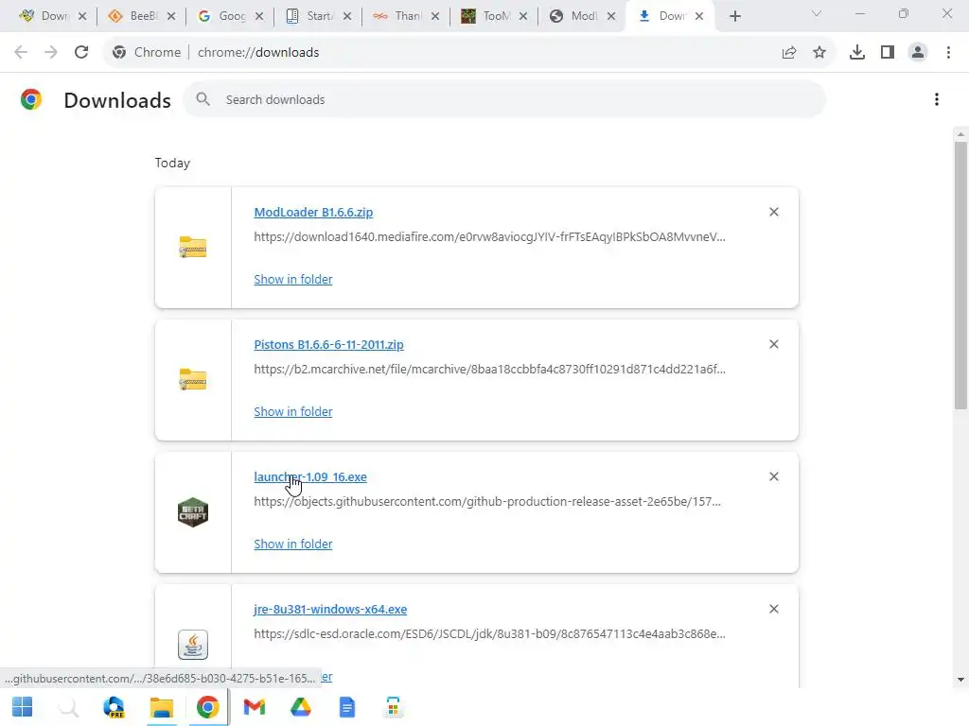Open the tab search chevron
The width and height of the screenshot is (969, 726).
tap(817, 13)
